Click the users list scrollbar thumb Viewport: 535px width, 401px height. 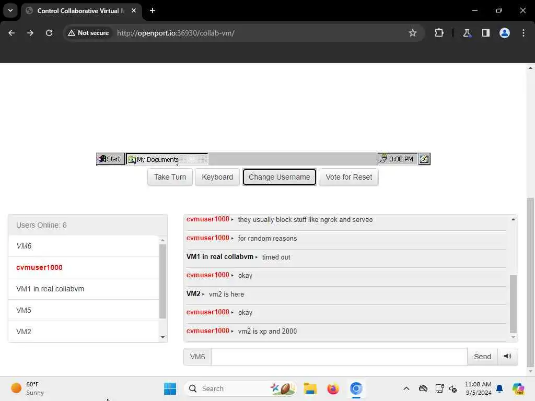point(163,281)
